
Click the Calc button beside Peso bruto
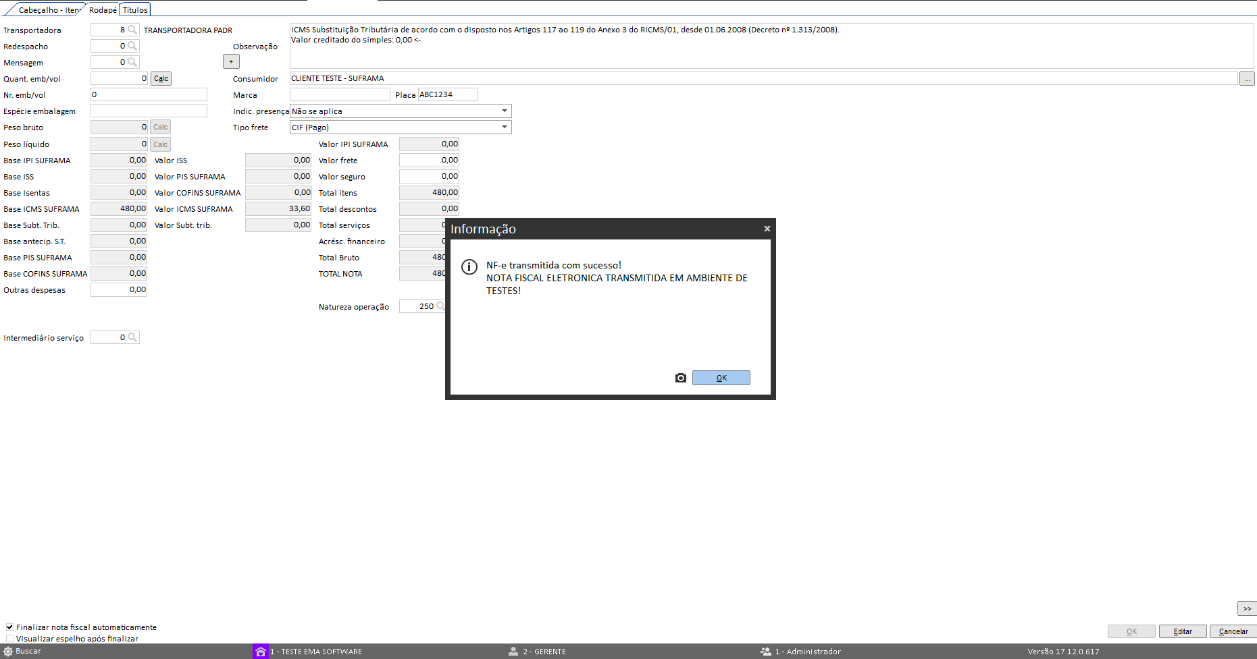tap(160, 127)
